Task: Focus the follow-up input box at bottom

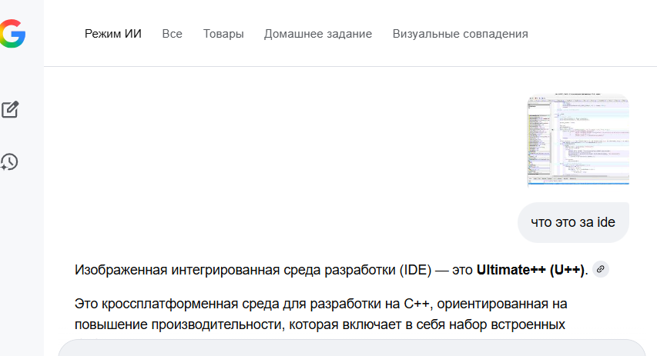Action: click(351, 348)
